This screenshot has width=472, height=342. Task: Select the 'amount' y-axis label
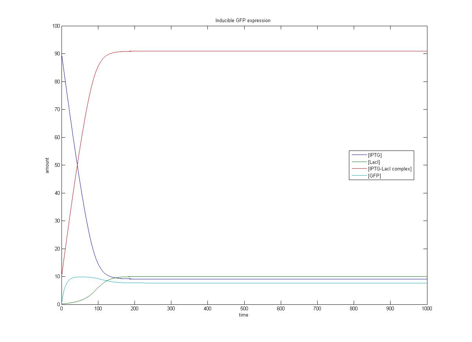47,165
